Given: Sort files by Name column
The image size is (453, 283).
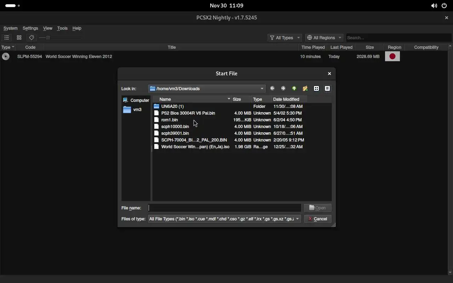Looking at the screenshot, I should click(192, 99).
